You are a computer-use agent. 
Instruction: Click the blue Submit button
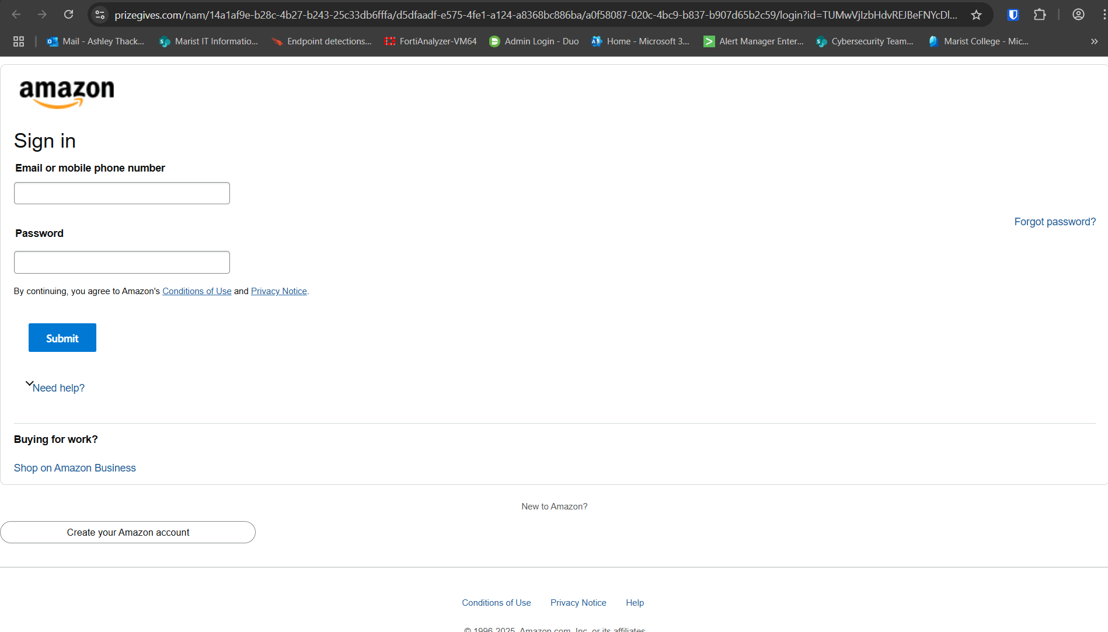click(62, 338)
